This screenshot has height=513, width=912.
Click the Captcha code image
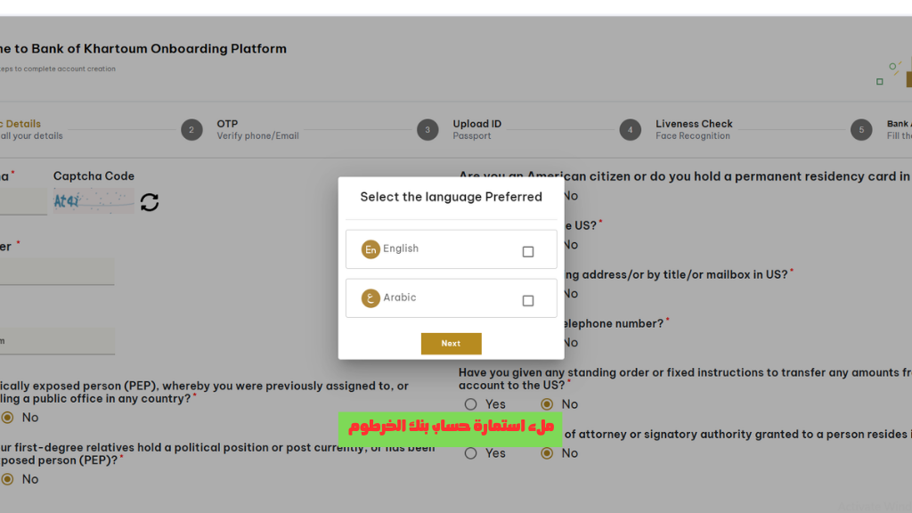pyautogui.click(x=94, y=200)
